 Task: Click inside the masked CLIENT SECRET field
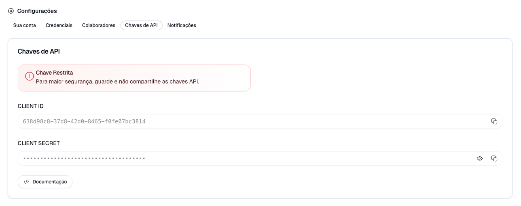260,158
